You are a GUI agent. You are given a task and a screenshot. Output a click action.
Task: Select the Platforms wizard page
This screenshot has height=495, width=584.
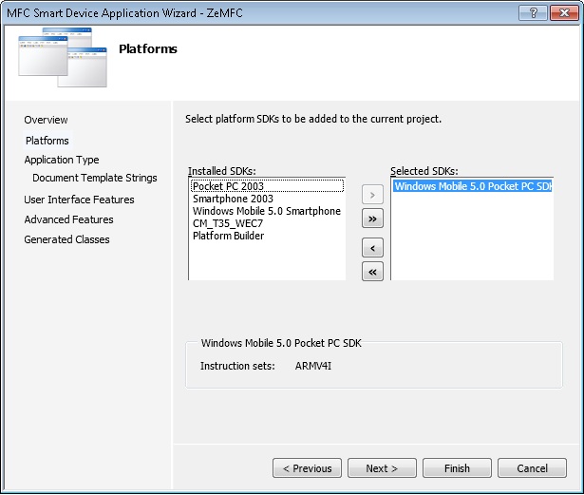[47, 141]
